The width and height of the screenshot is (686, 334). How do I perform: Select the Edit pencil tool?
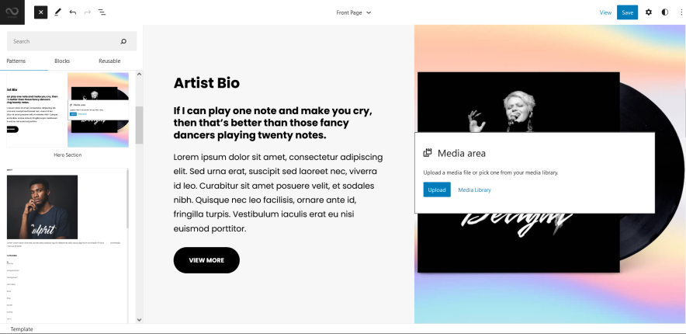pos(57,12)
